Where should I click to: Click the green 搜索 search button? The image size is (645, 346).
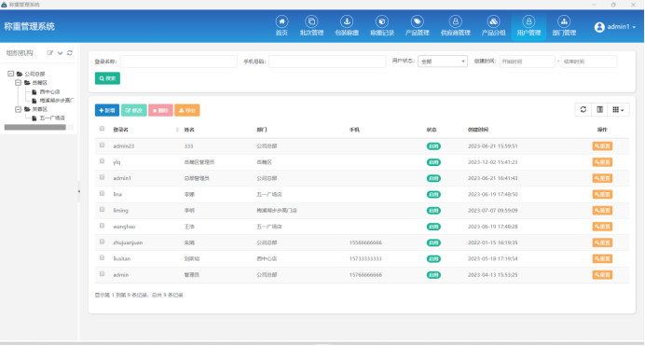pyautogui.click(x=107, y=78)
